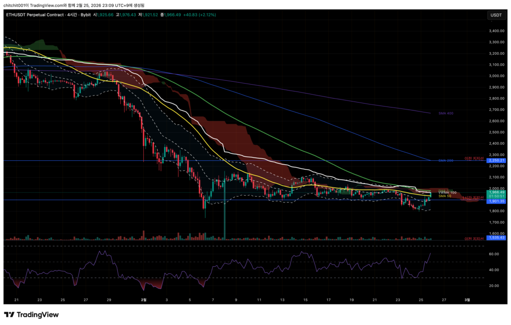Image resolution: width=511 pixels, height=325 pixels.
Task: Click the green current price 1,966.49 label
Action: tap(496, 192)
